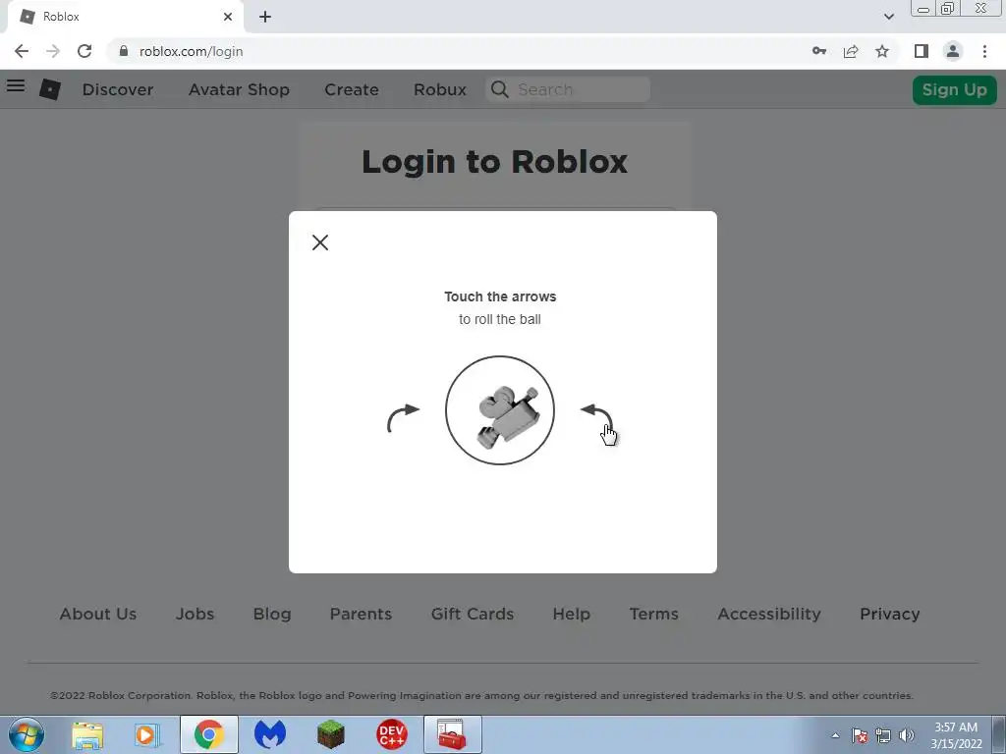Open the Accessibility footer link
The height and width of the screenshot is (754, 1006).
click(x=769, y=614)
